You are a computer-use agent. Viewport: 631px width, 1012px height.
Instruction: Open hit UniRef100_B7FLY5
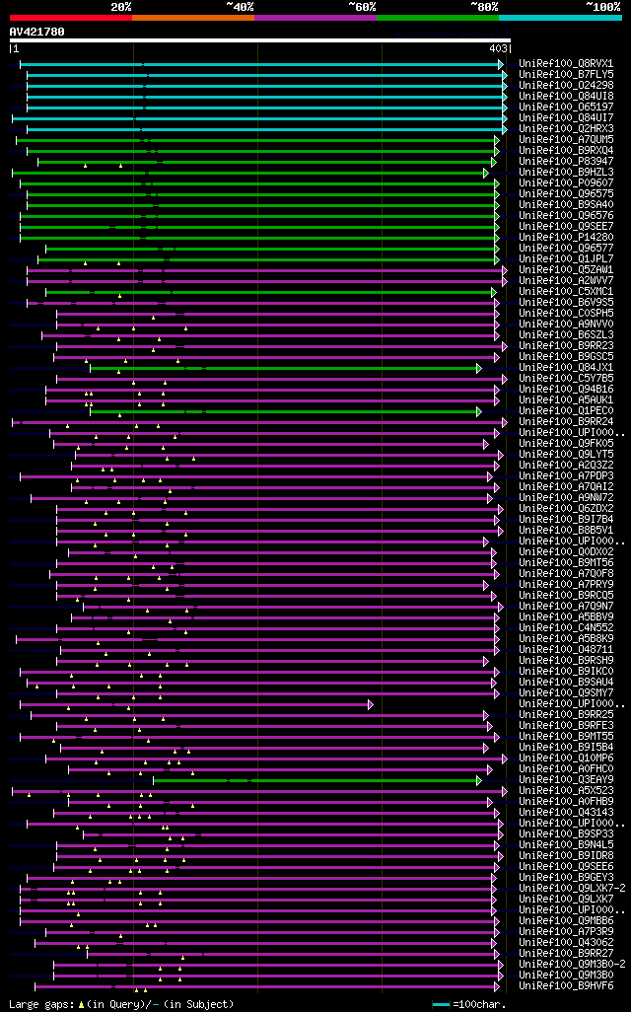[566, 75]
